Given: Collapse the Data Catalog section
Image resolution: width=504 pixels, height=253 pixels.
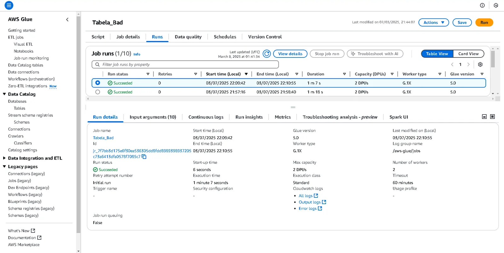Looking at the screenshot, I should 4,94.
